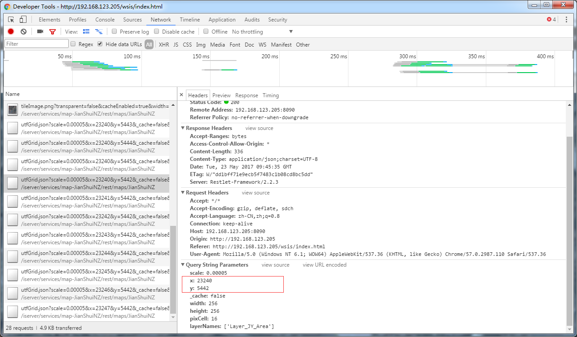Switch to large request rows view

click(86, 32)
